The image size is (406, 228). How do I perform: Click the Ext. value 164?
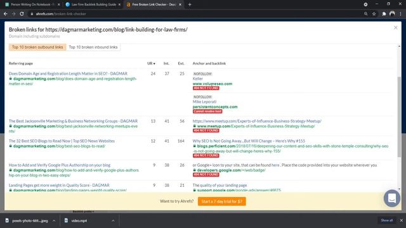tap(181, 141)
